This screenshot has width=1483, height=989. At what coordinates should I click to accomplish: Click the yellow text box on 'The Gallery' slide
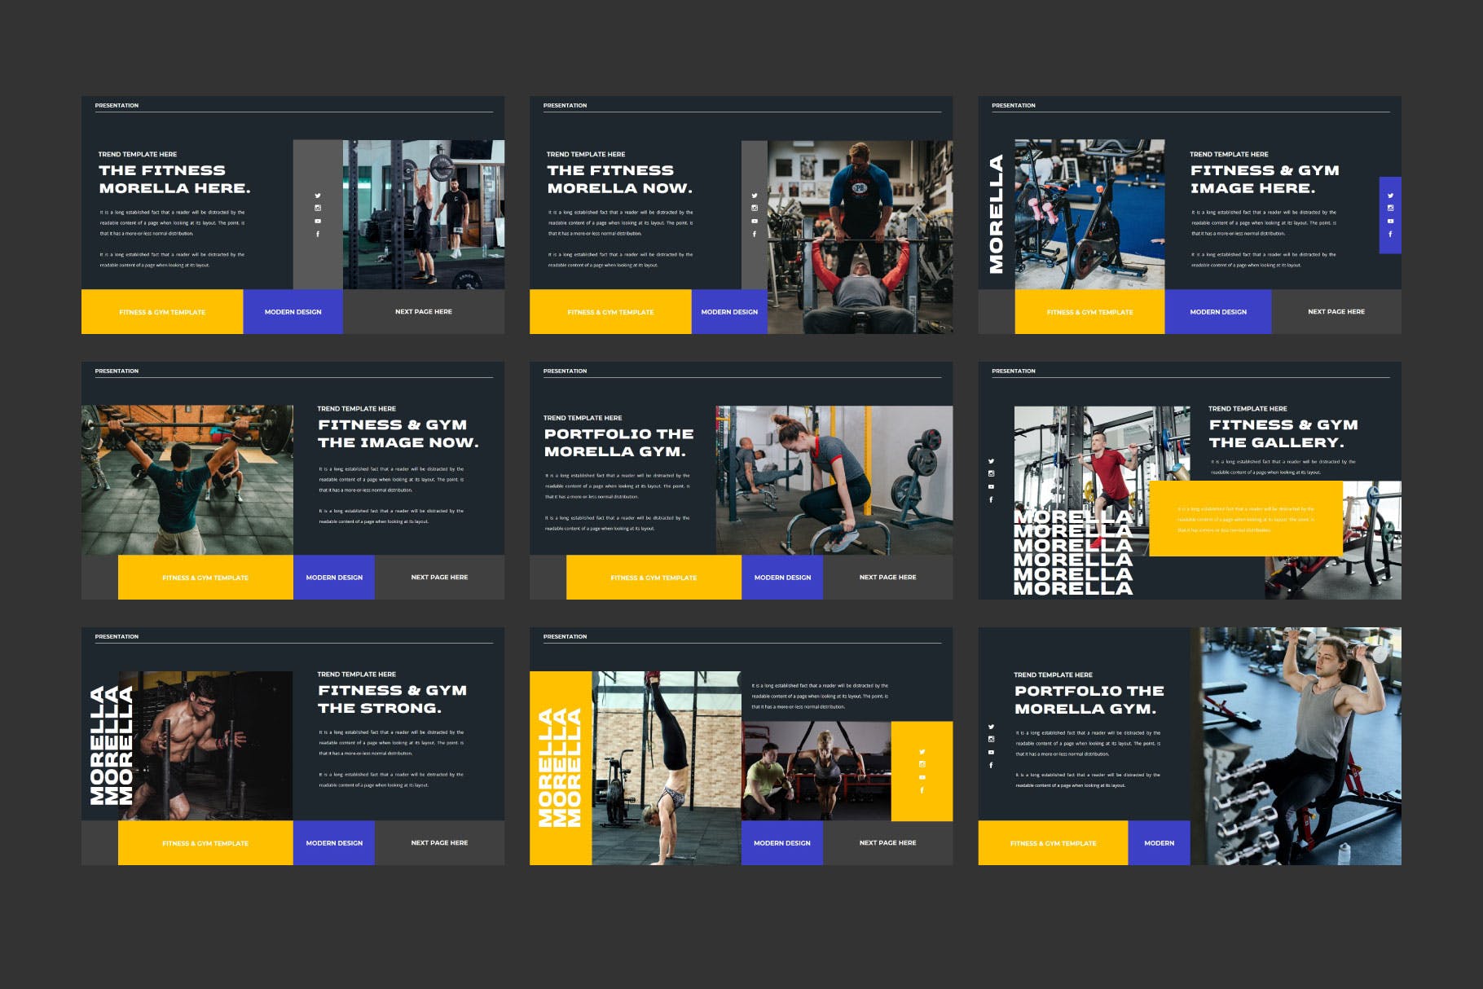[1246, 519]
